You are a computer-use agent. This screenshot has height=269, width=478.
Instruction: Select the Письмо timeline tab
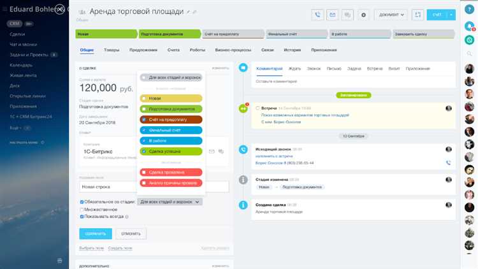point(334,69)
